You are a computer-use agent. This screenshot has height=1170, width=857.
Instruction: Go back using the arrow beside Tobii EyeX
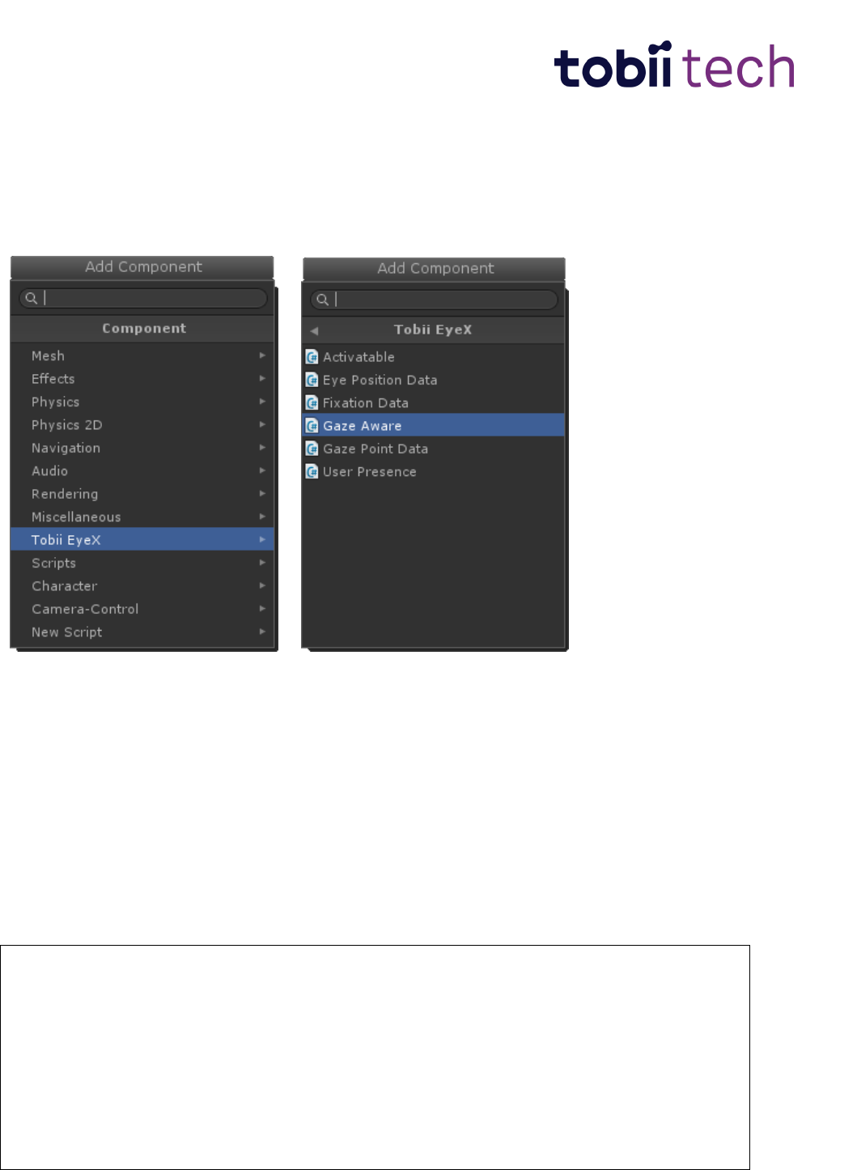314,330
